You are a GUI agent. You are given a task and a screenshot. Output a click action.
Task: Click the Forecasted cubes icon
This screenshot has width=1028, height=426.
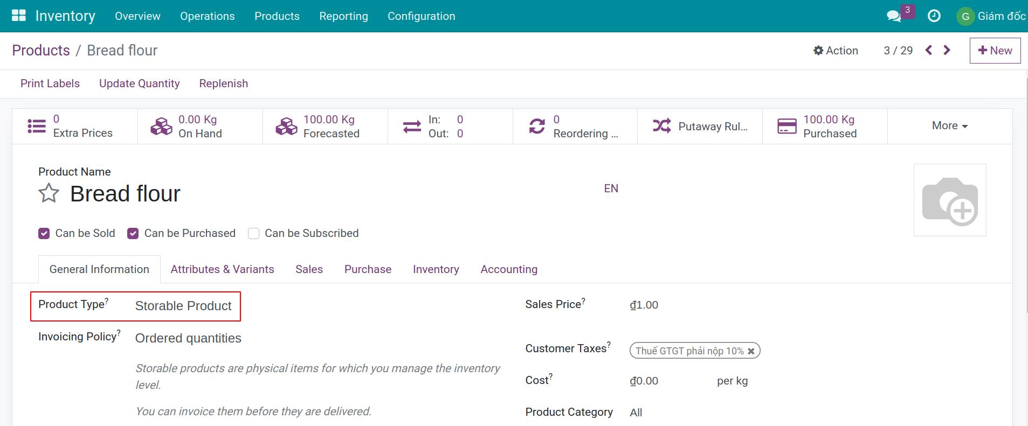286,126
